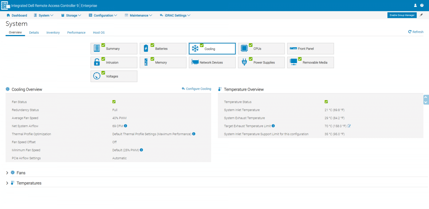The height and width of the screenshot is (209, 429).
Task: Click the side panel scroll-down arrow
Action: (x=426, y=102)
